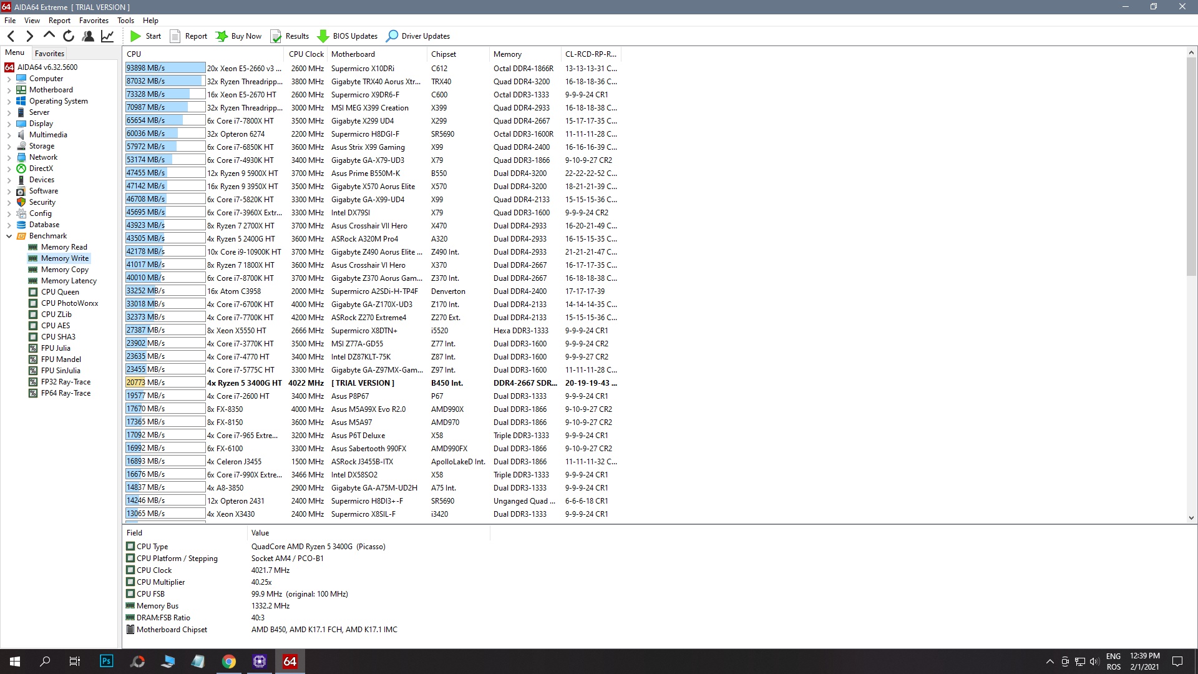
Task: Open the Report toolbar button
Action: (188, 36)
